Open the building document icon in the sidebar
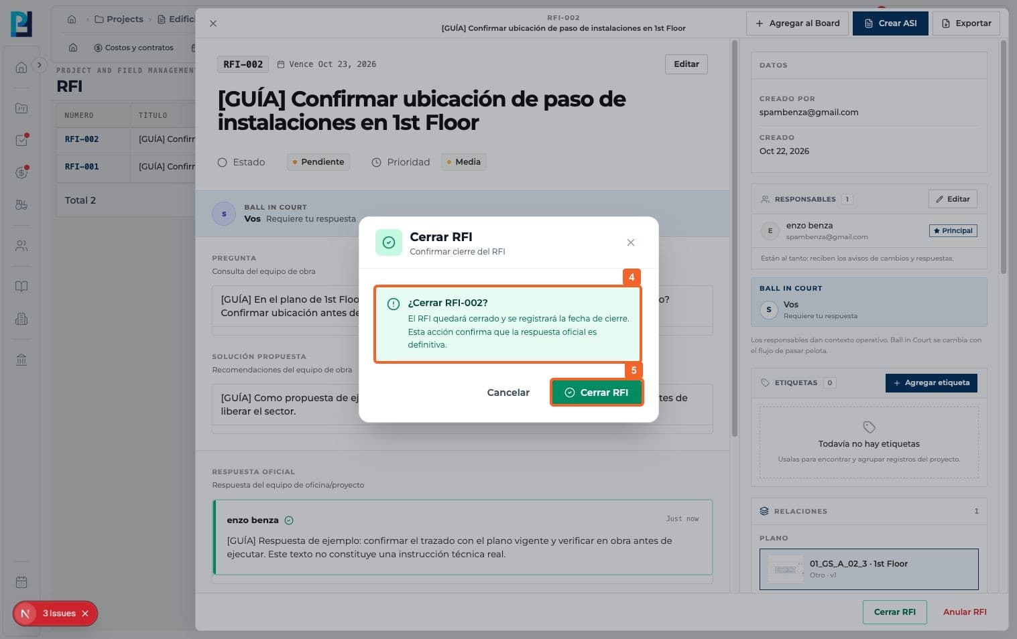The height and width of the screenshot is (639, 1017). [x=21, y=319]
